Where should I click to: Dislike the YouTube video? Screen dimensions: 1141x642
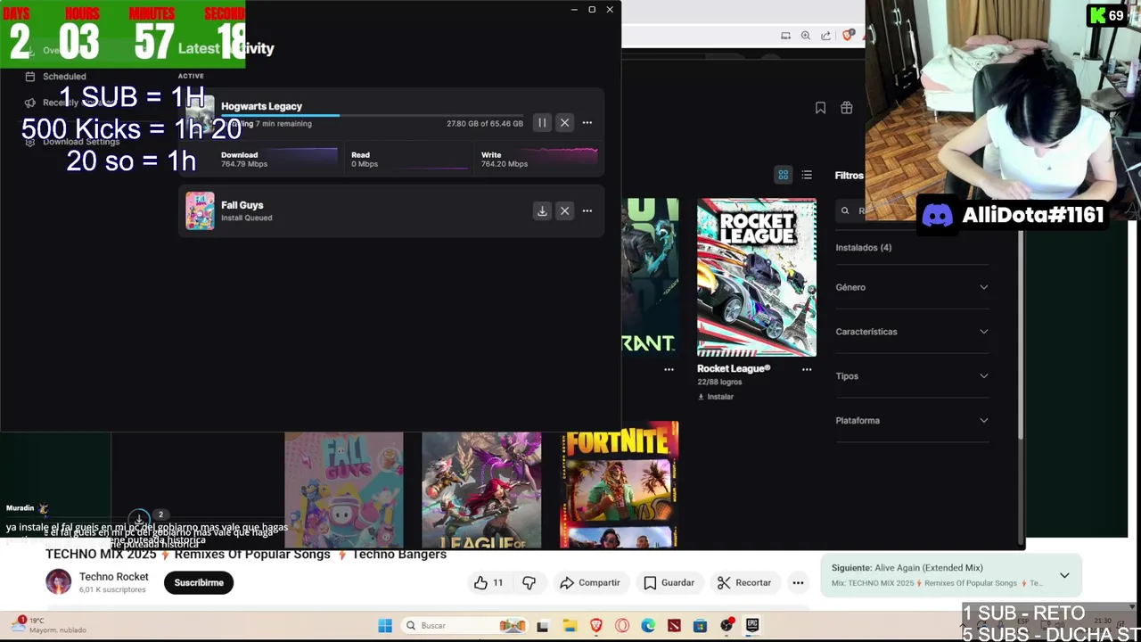[529, 583]
